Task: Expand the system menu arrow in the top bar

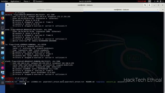Action: [x=163, y=1]
